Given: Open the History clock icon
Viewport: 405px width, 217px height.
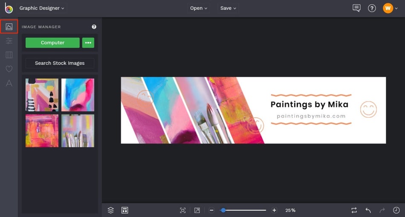Looking at the screenshot, I should click(396, 210).
